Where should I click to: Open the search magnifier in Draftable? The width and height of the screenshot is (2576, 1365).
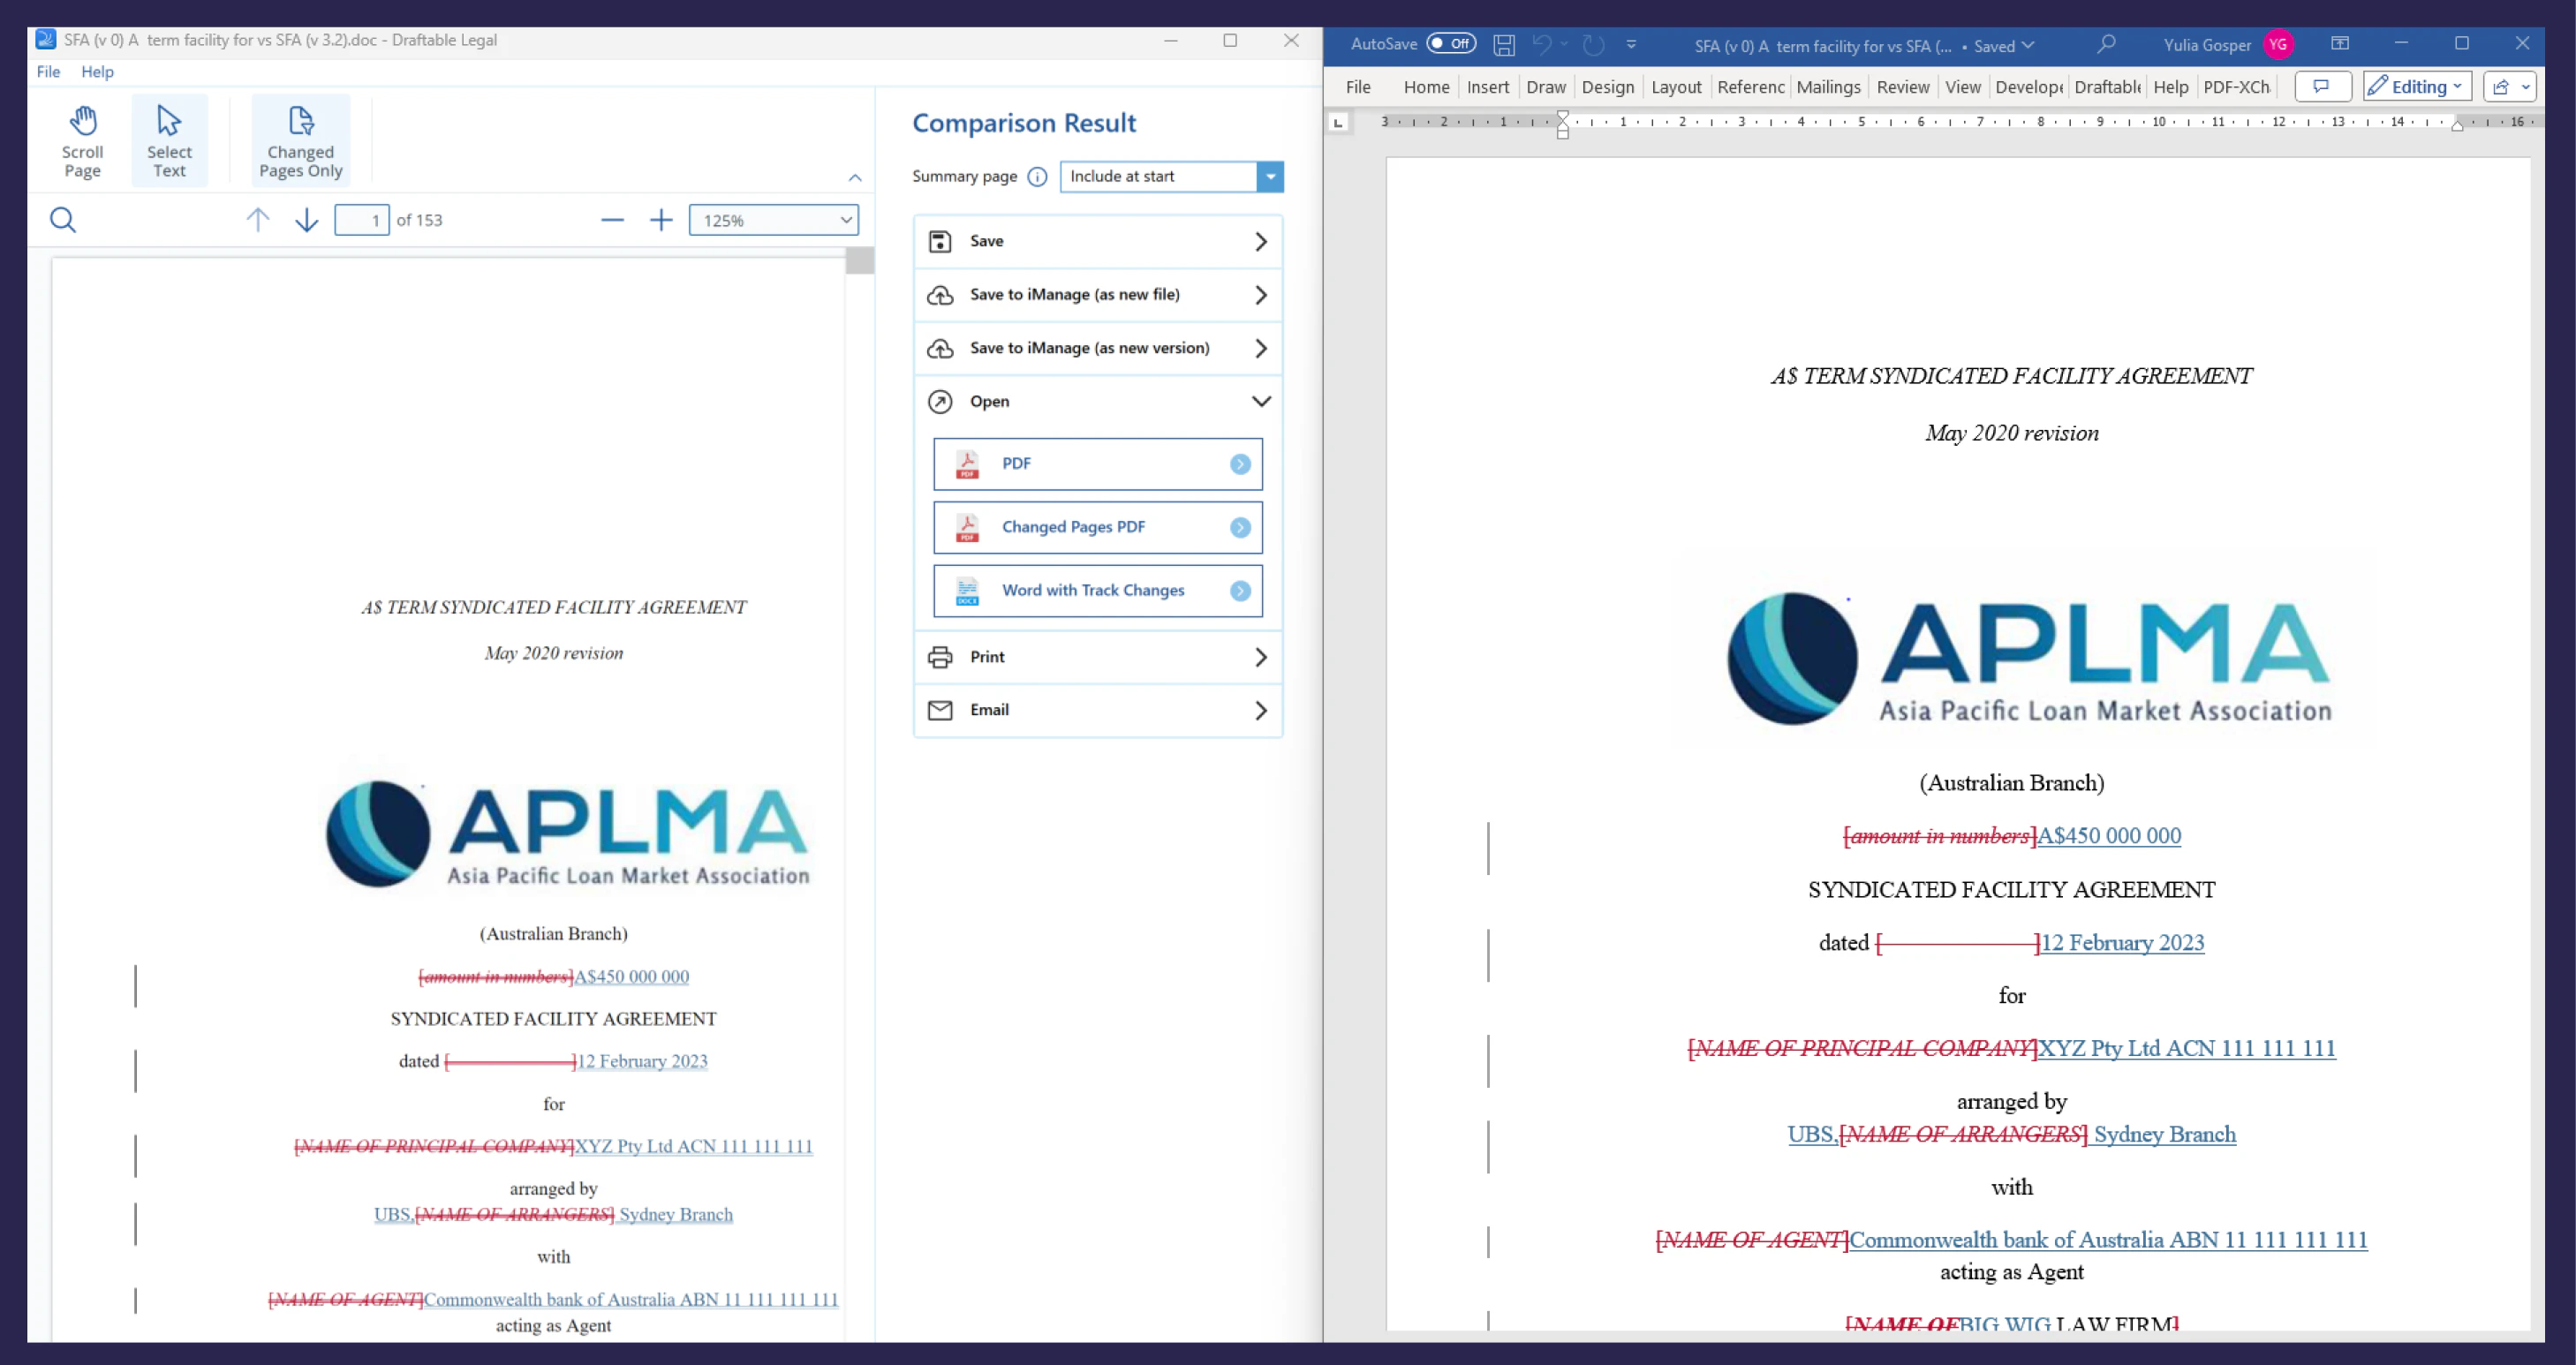click(63, 219)
